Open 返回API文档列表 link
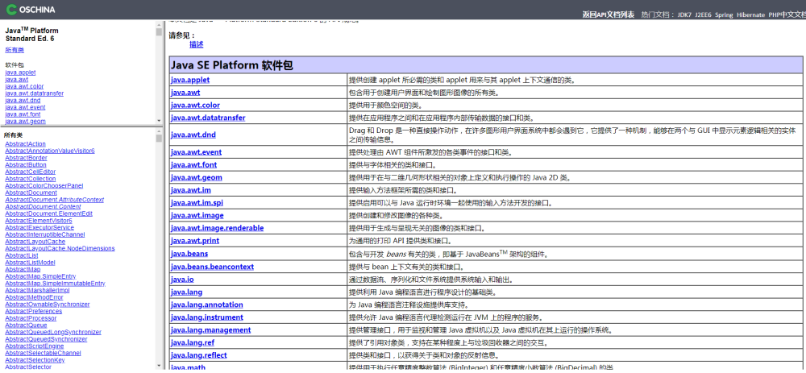Viewport: 806px width, 373px height. (608, 15)
